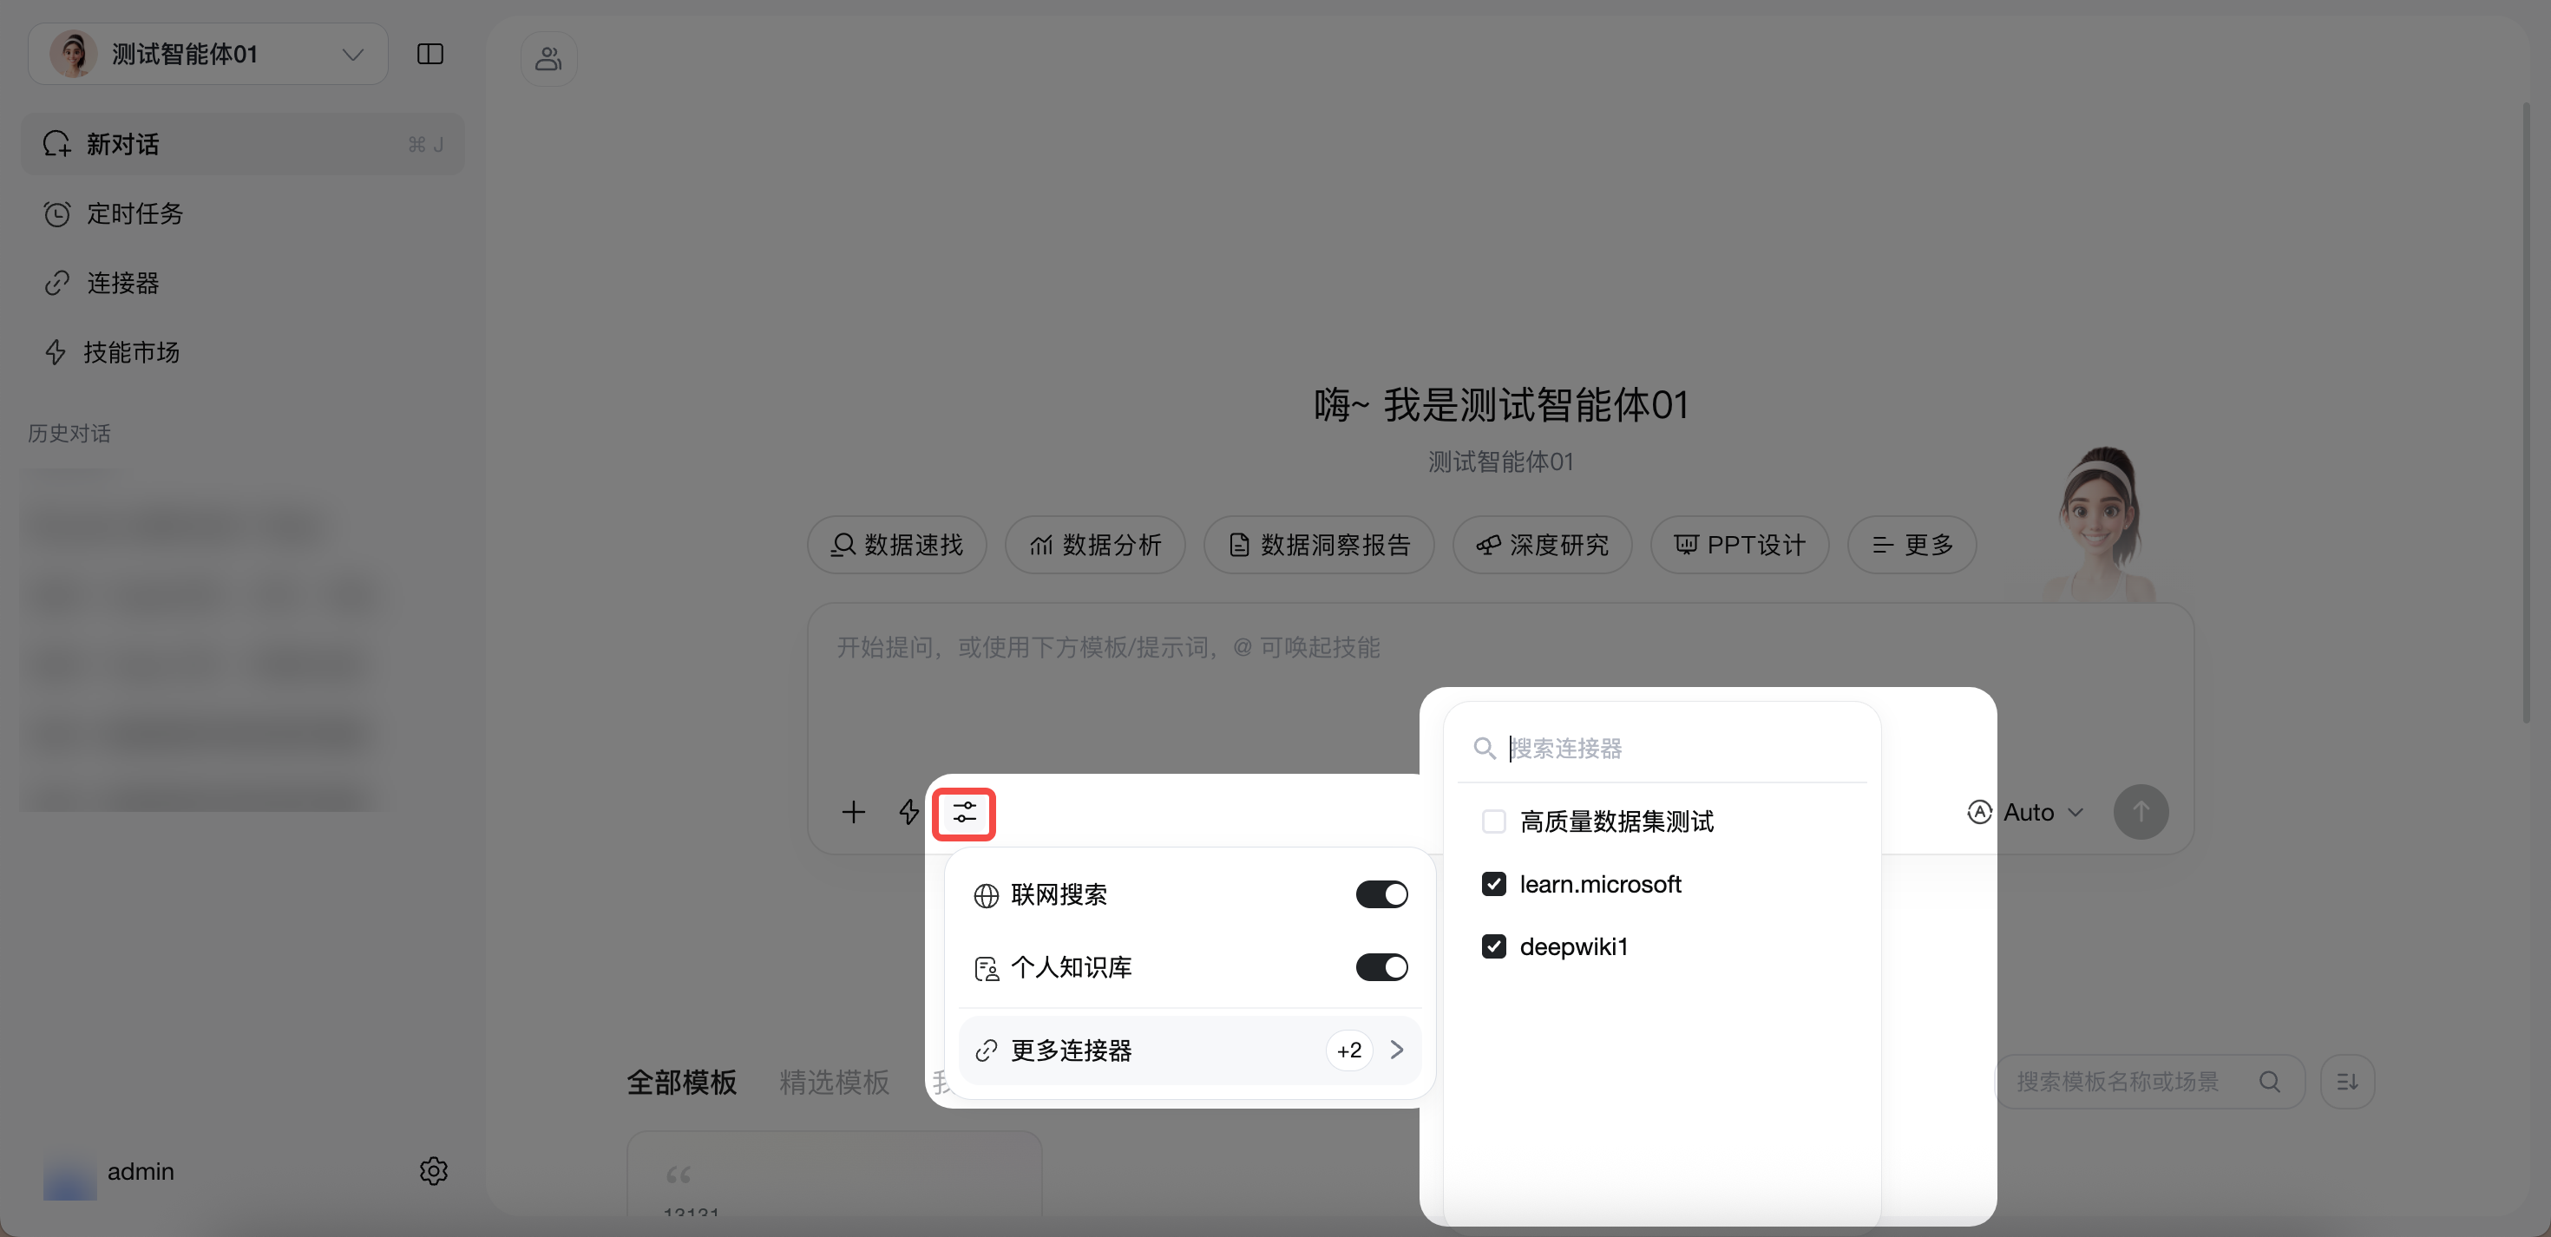Click the 数据分析 button
This screenshot has height=1237, width=2551.
pos(1094,545)
